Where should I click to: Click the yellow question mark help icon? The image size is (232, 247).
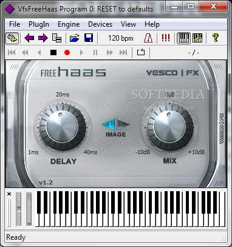coord(216,38)
